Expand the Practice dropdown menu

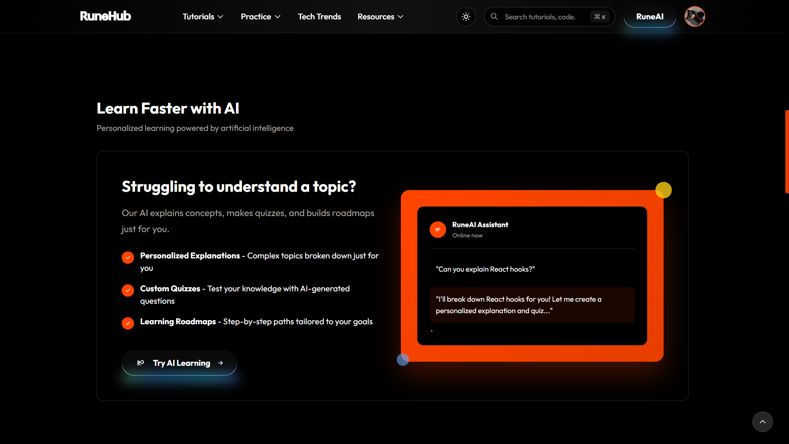(260, 17)
